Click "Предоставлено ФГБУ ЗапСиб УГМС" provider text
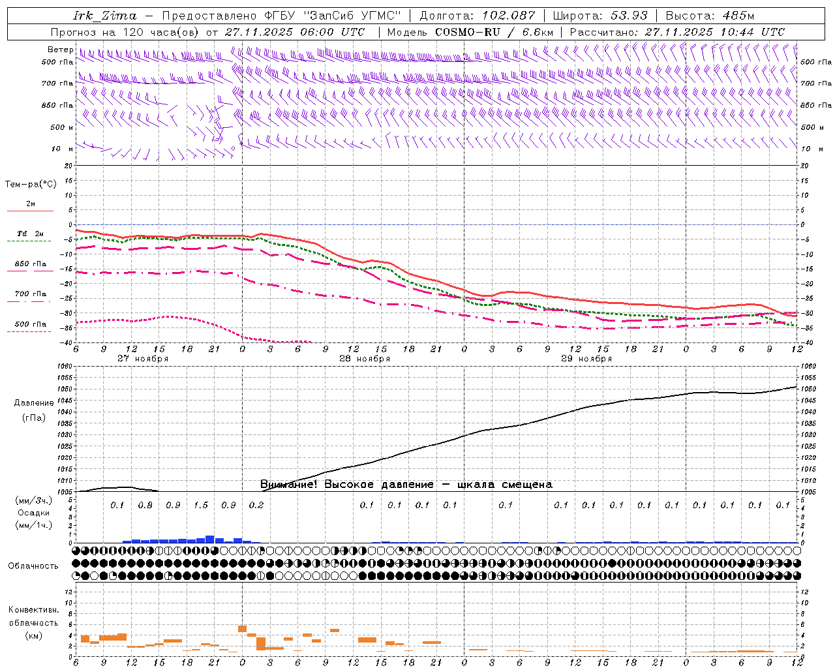This screenshot has width=835, height=668. pos(281,16)
